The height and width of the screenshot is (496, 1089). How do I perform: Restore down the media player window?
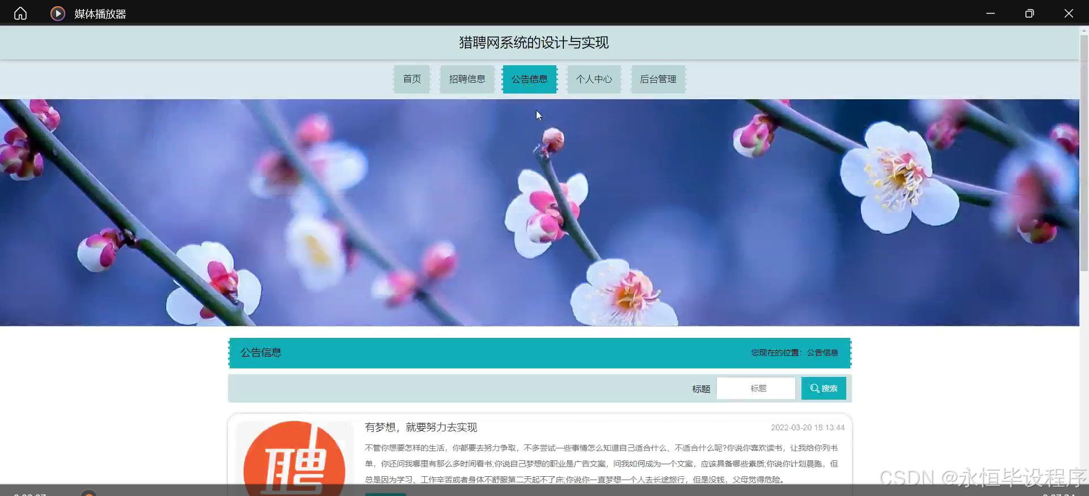coord(1029,14)
